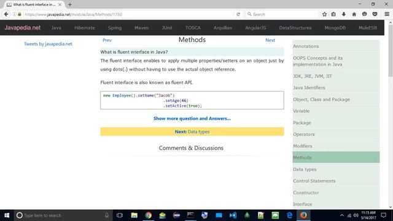Viewport: 393px width, 221px height.
Task: Open the Interface sidebar topic
Action: point(336,204)
